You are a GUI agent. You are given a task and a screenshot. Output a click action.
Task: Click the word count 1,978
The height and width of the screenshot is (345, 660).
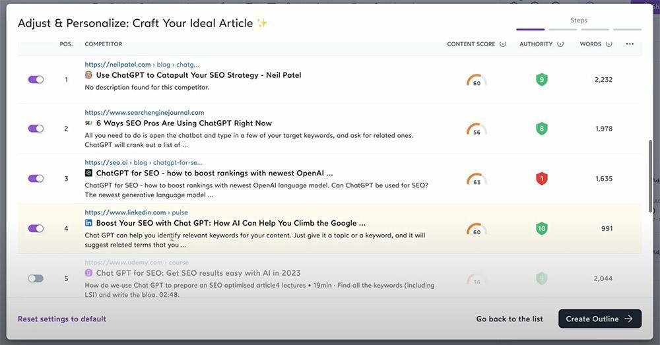(604, 129)
